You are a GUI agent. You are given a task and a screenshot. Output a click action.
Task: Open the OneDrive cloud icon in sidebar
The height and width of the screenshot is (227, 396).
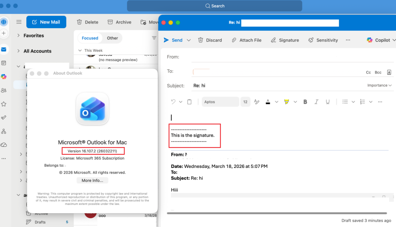pyautogui.click(x=4, y=145)
